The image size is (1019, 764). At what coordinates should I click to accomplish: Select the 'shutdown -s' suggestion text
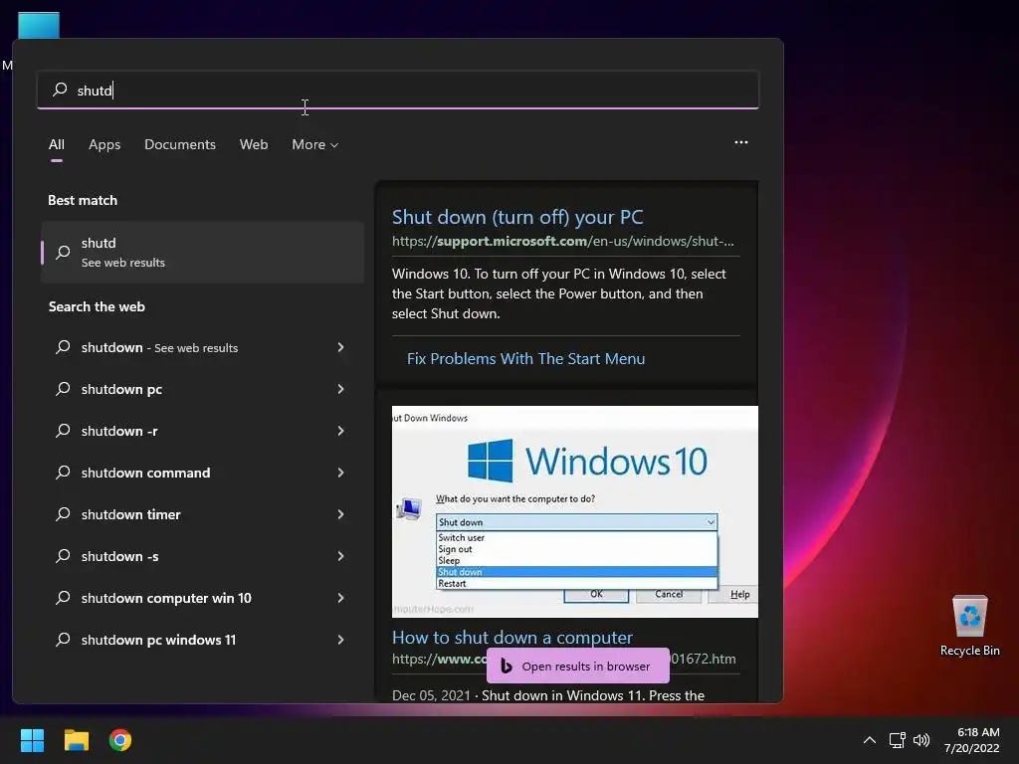(x=119, y=556)
